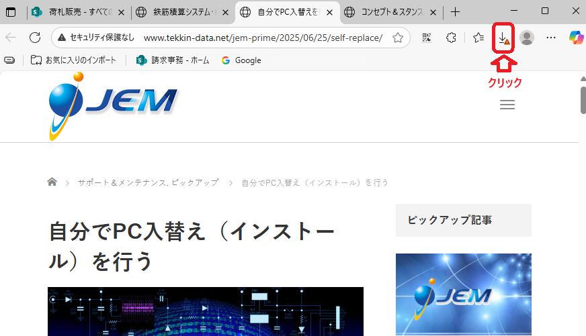Viewport: 586px width, 336px height.
Task: Click the page vertical scrollbar thumb
Action: (583, 100)
